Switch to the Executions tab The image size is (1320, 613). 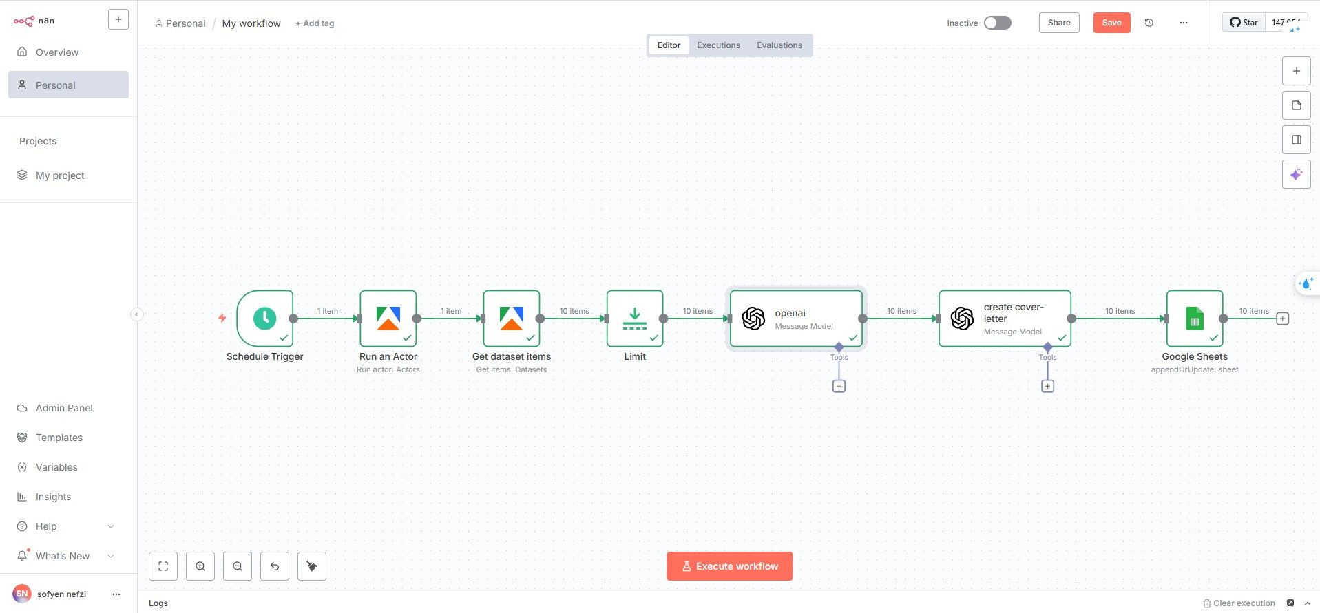coord(718,45)
